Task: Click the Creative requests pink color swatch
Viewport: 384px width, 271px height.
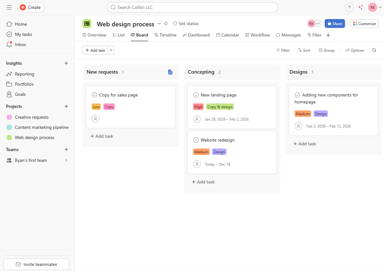Action: click(10, 117)
